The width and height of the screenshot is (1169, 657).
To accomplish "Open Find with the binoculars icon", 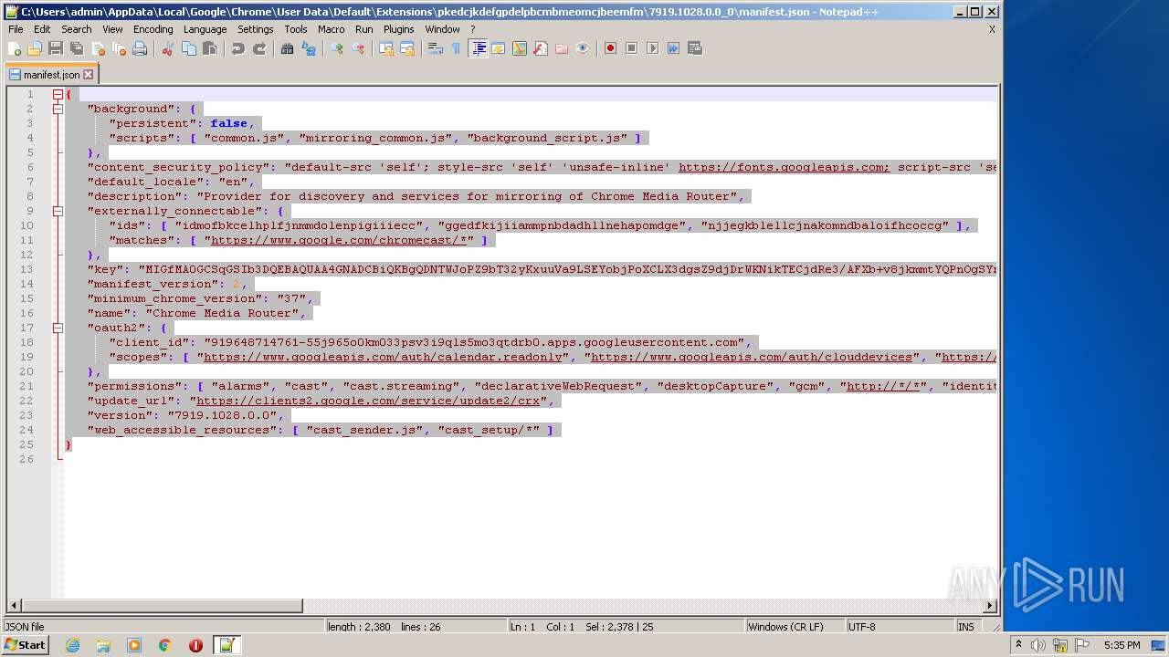I will (288, 48).
